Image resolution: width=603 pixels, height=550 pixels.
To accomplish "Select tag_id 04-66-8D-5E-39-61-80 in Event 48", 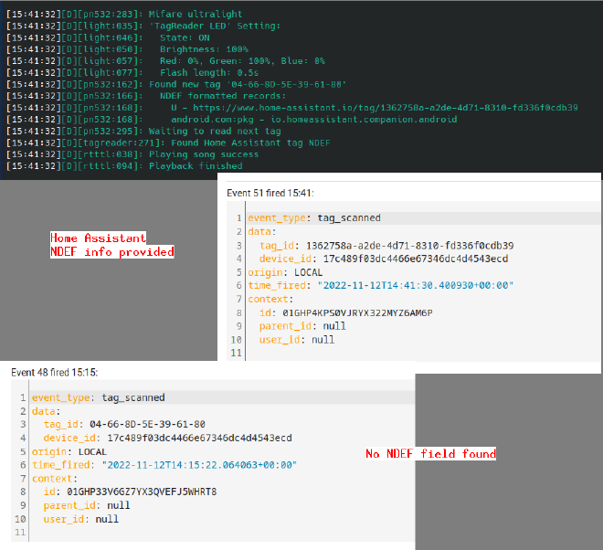I will pyautogui.click(x=148, y=424).
